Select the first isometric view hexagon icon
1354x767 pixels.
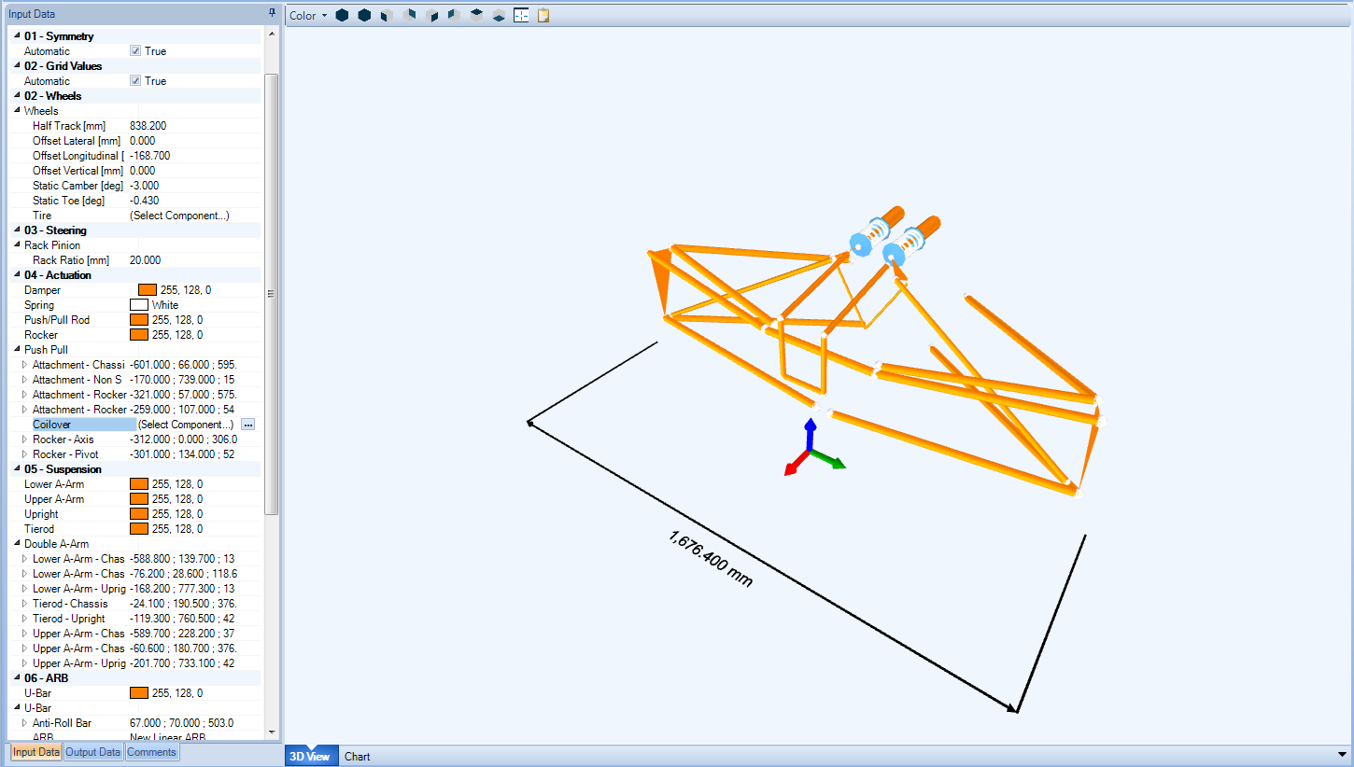pyautogui.click(x=342, y=16)
